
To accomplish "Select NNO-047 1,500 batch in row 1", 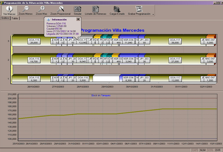I will pyautogui.click(x=210, y=79).
